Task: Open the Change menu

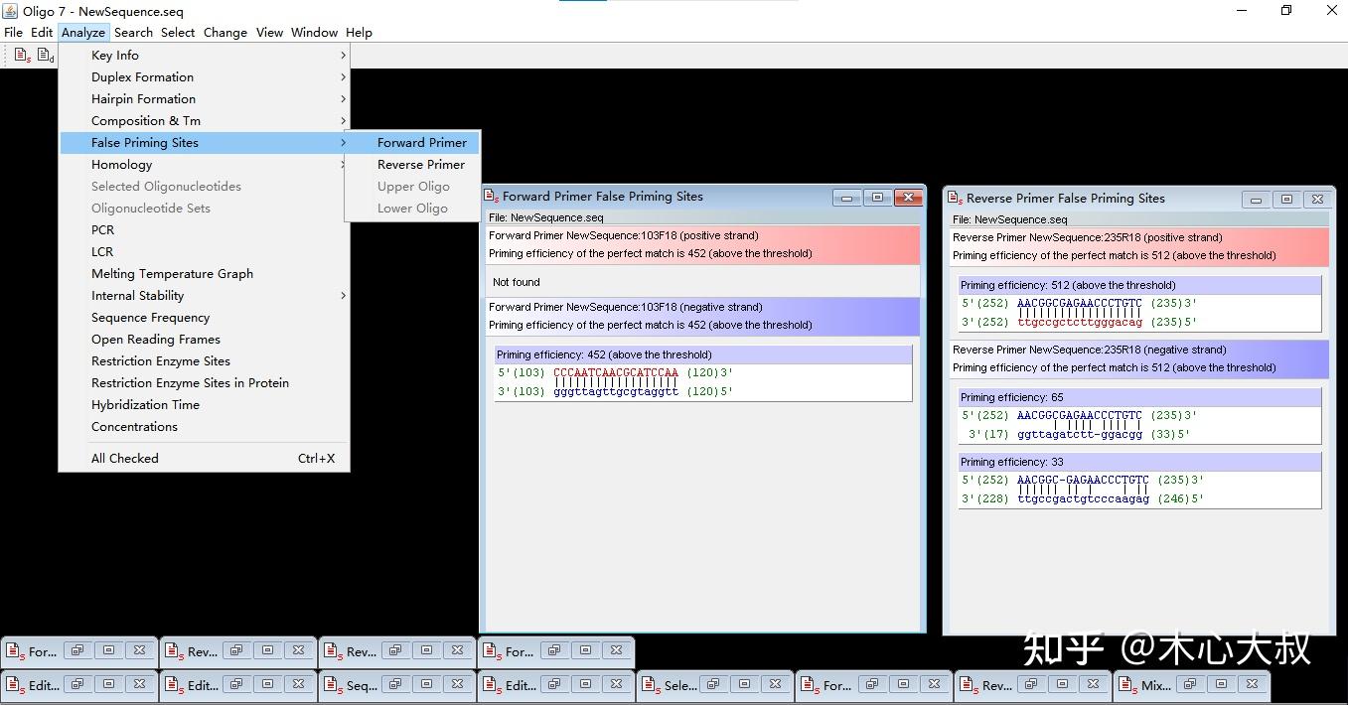Action: click(x=225, y=32)
